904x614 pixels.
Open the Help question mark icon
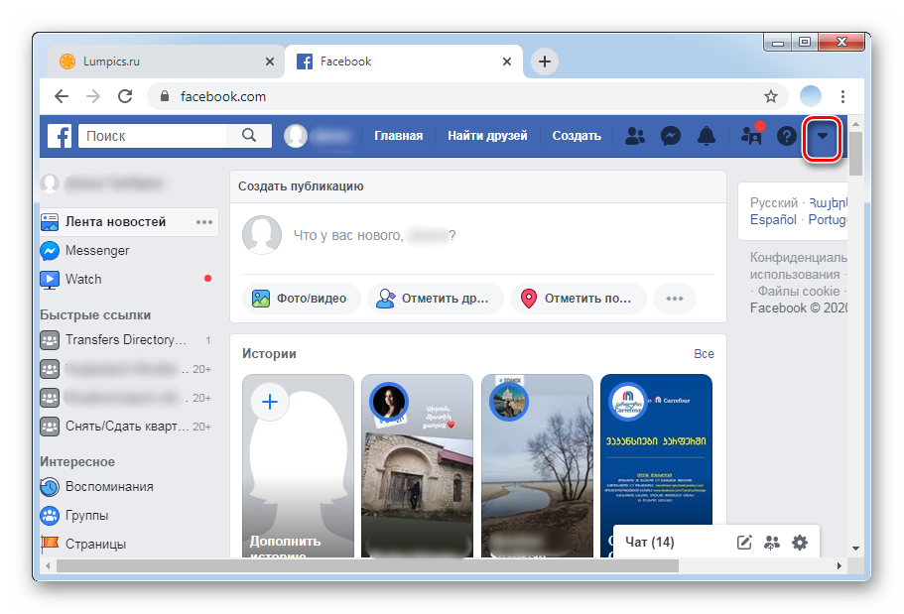pos(786,137)
